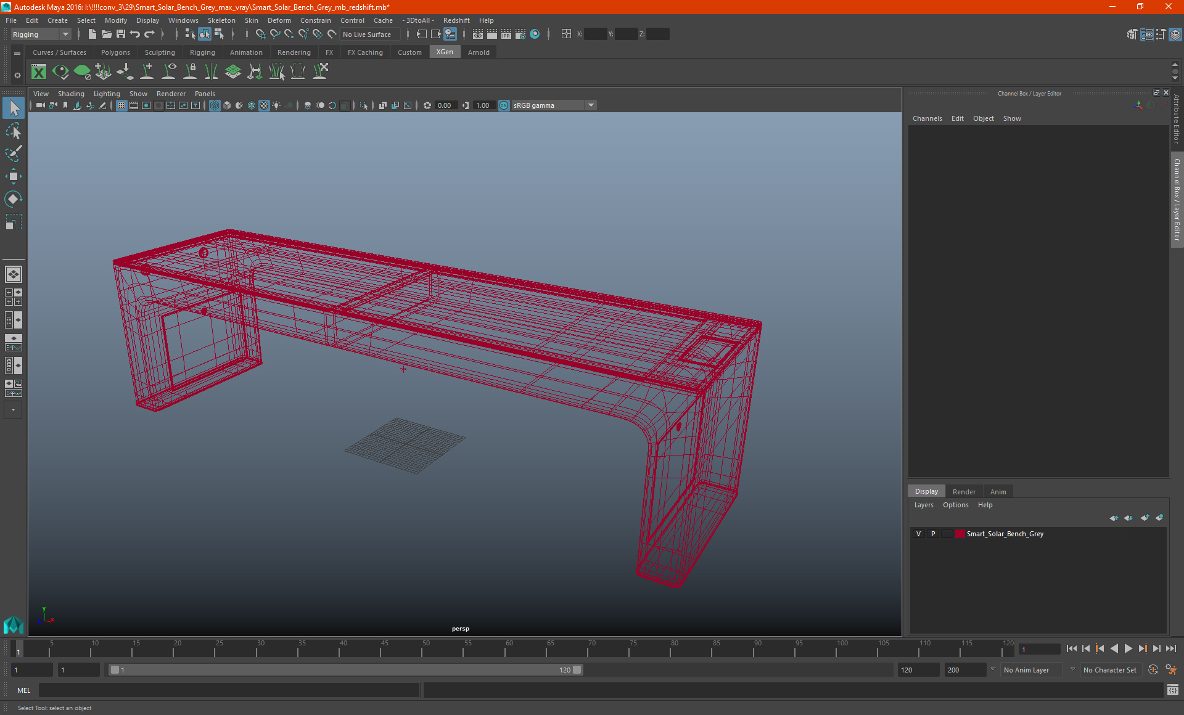Open the script editor icon
This screenshot has height=715, width=1184.
click(x=1172, y=690)
